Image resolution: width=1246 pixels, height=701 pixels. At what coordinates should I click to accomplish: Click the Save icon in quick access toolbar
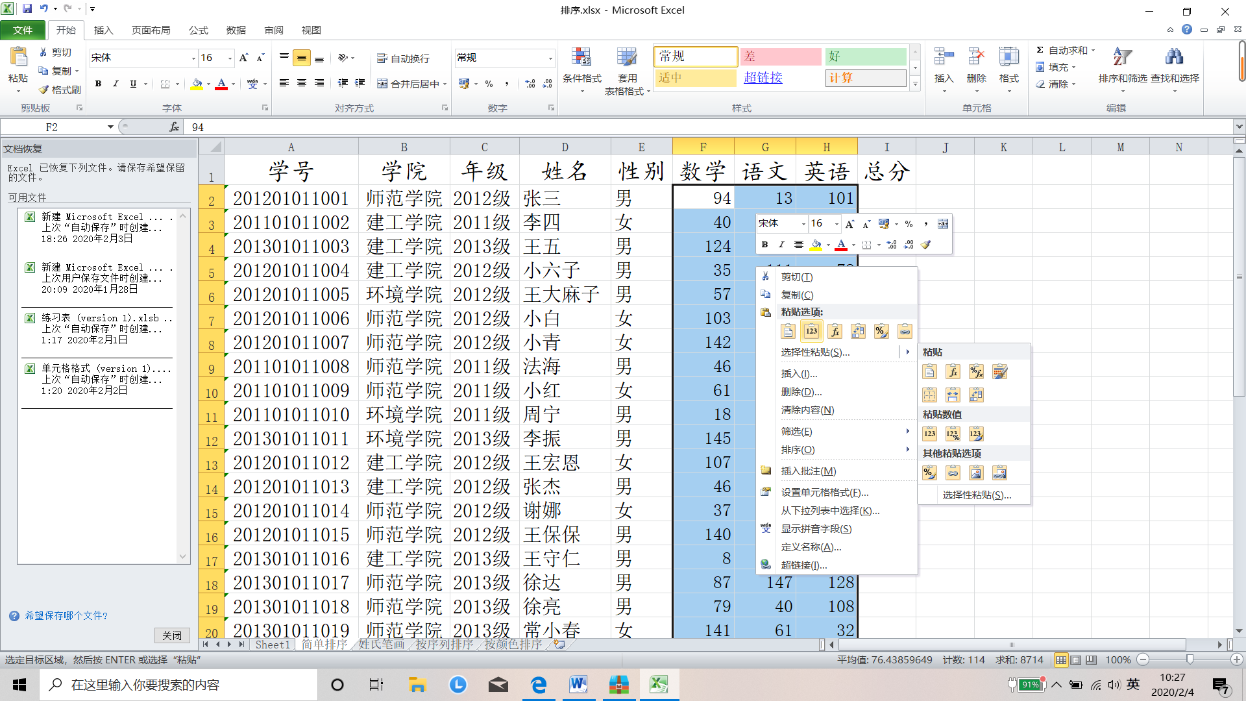click(27, 9)
